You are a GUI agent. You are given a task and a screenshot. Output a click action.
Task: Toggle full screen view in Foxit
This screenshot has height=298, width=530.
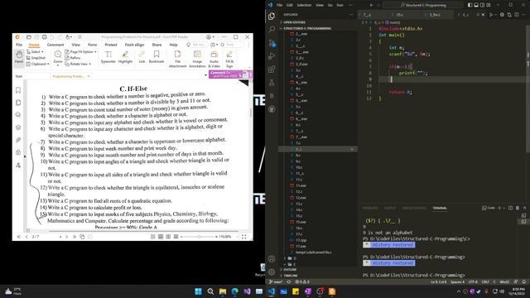pyautogui.click(x=243, y=237)
